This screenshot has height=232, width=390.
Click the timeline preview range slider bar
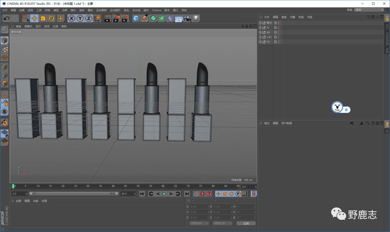point(73,194)
